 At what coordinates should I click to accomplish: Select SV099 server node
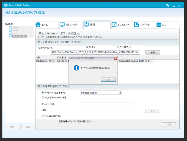9,24
